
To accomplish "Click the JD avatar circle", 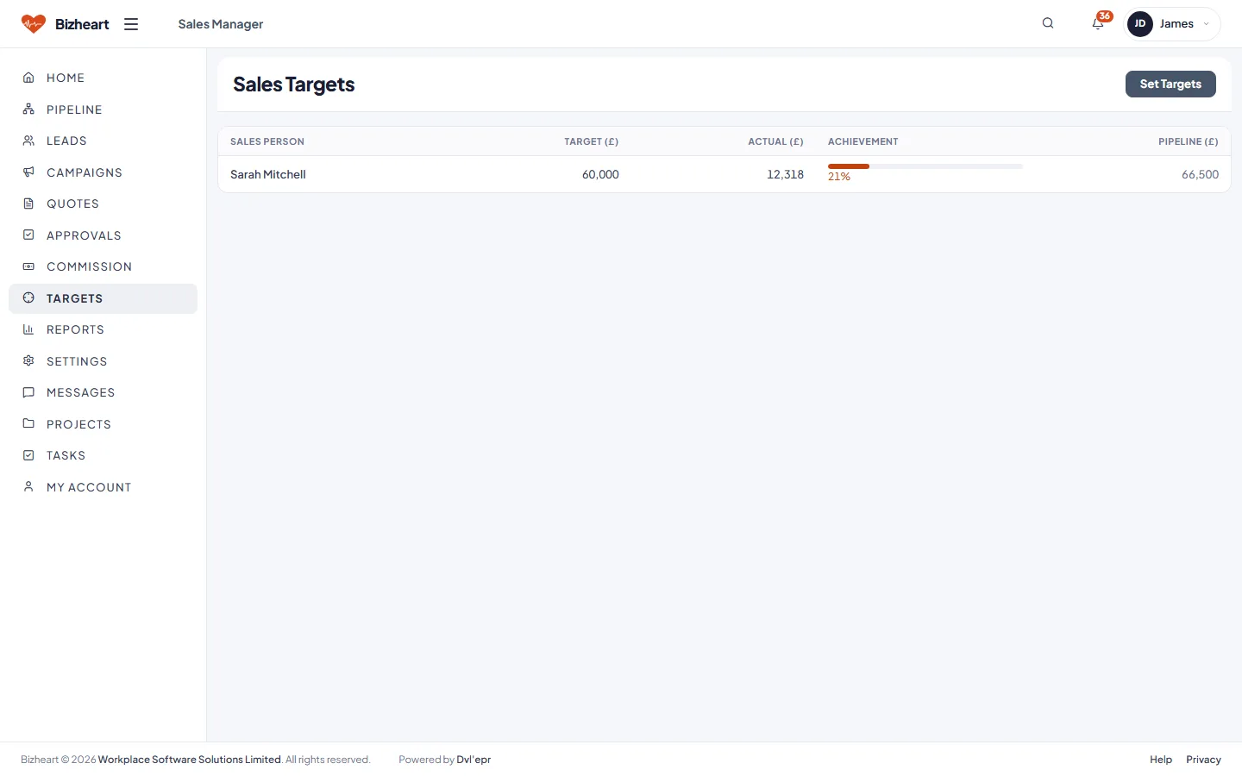I will coord(1140,24).
